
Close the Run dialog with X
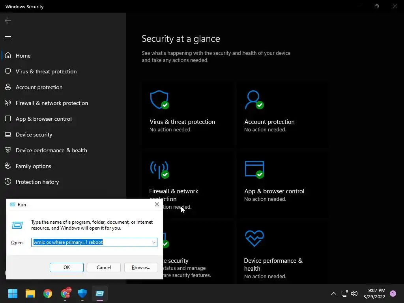pyautogui.click(x=157, y=205)
